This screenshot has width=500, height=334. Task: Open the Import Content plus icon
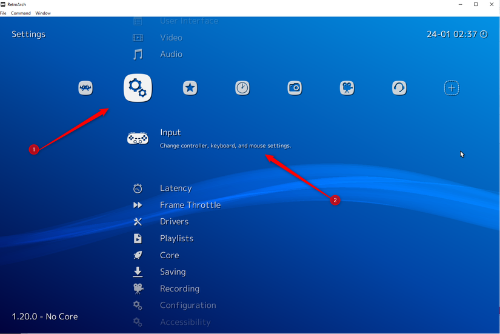pyautogui.click(x=452, y=88)
